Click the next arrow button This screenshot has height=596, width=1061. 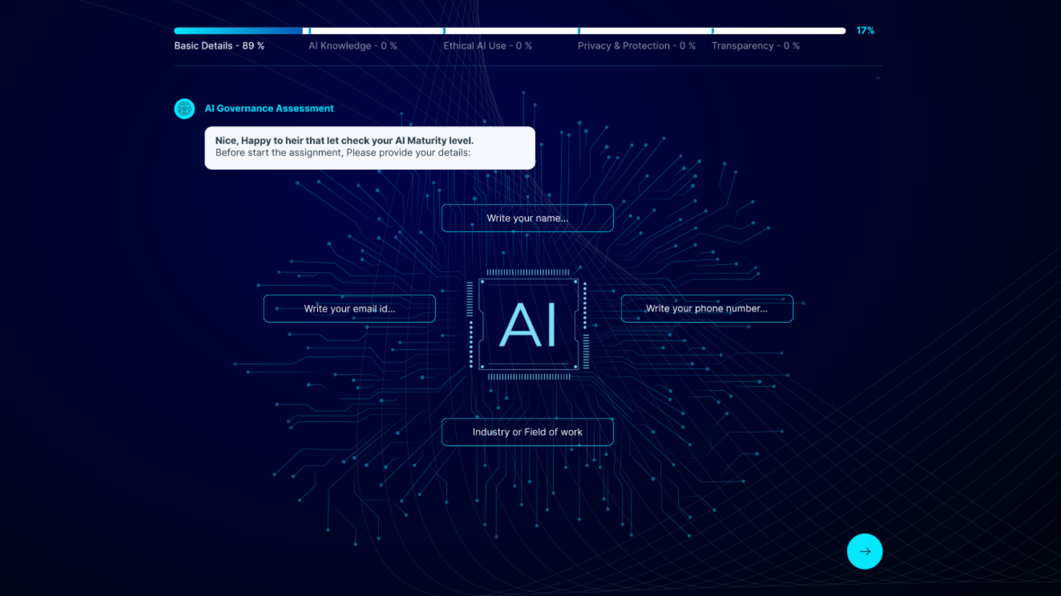[864, 551]
